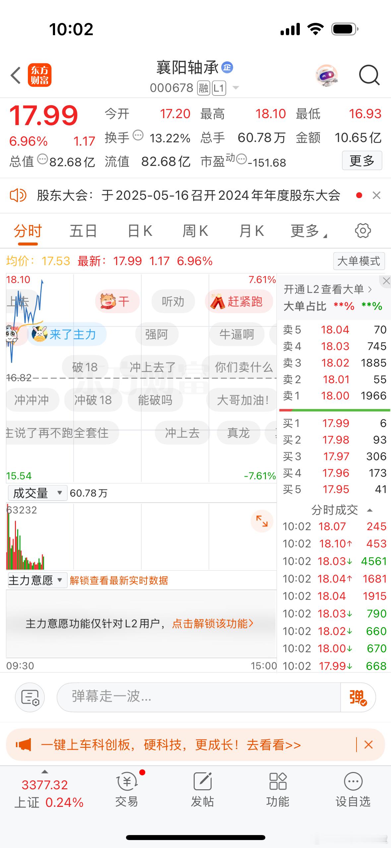This screenshot has height=848, width=391.
Task: Switch to the 五日 tab
Action: pyautogui.click(x=83, y=231)
